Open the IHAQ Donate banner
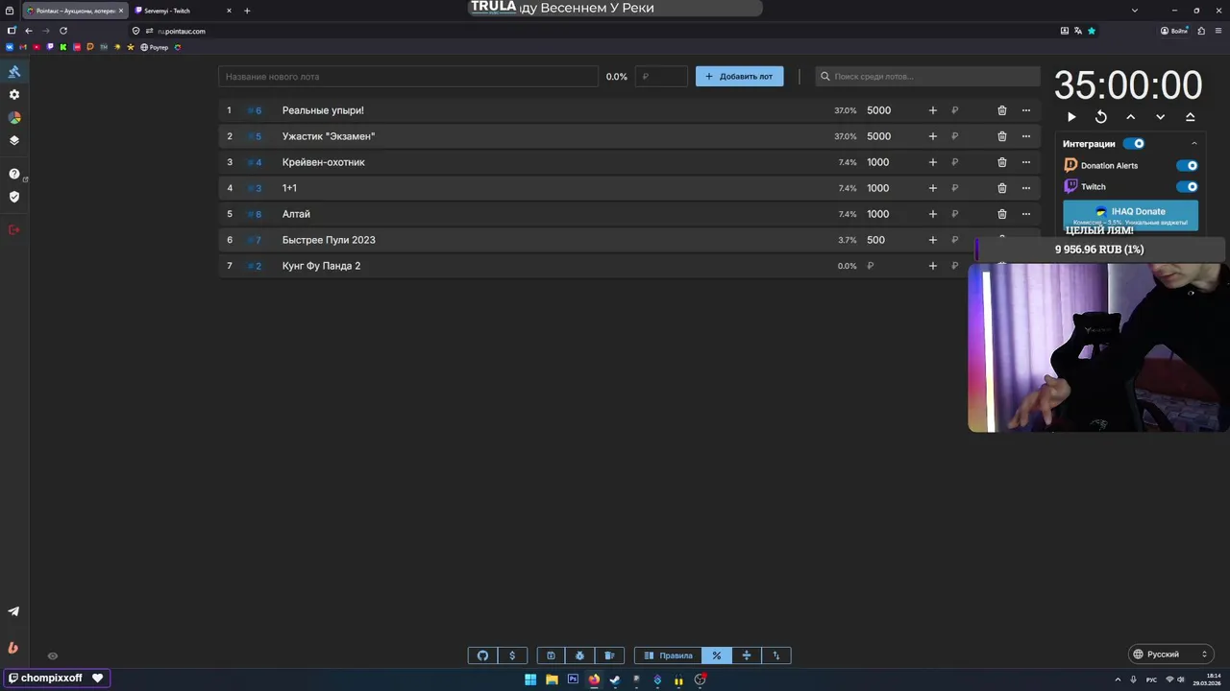This screenshot has width=1230, height=691. (1131, 215)
